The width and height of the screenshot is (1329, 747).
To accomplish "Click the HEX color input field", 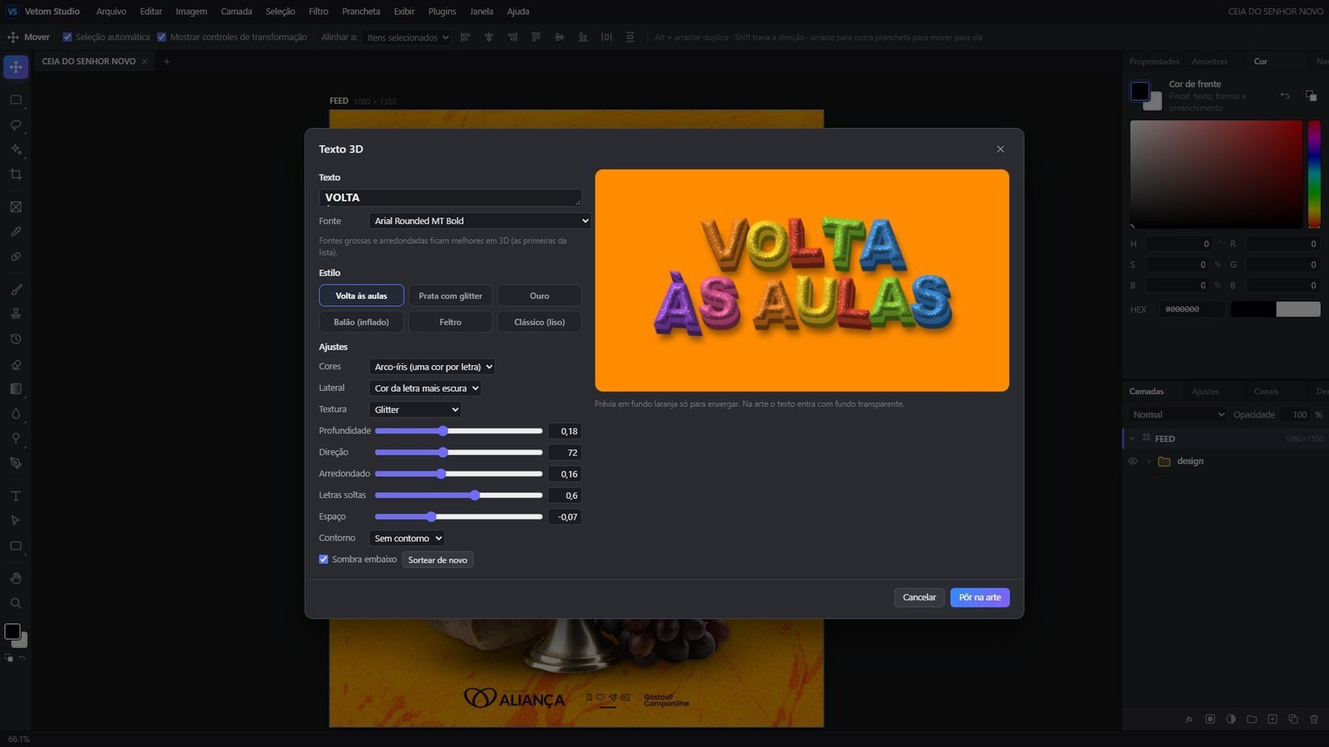I will (1193, 310).
